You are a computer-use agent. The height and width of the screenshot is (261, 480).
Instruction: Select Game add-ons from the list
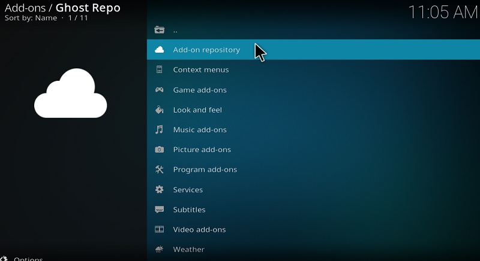313,90
